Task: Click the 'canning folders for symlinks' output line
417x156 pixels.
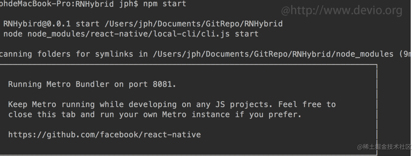Action: 205,54
